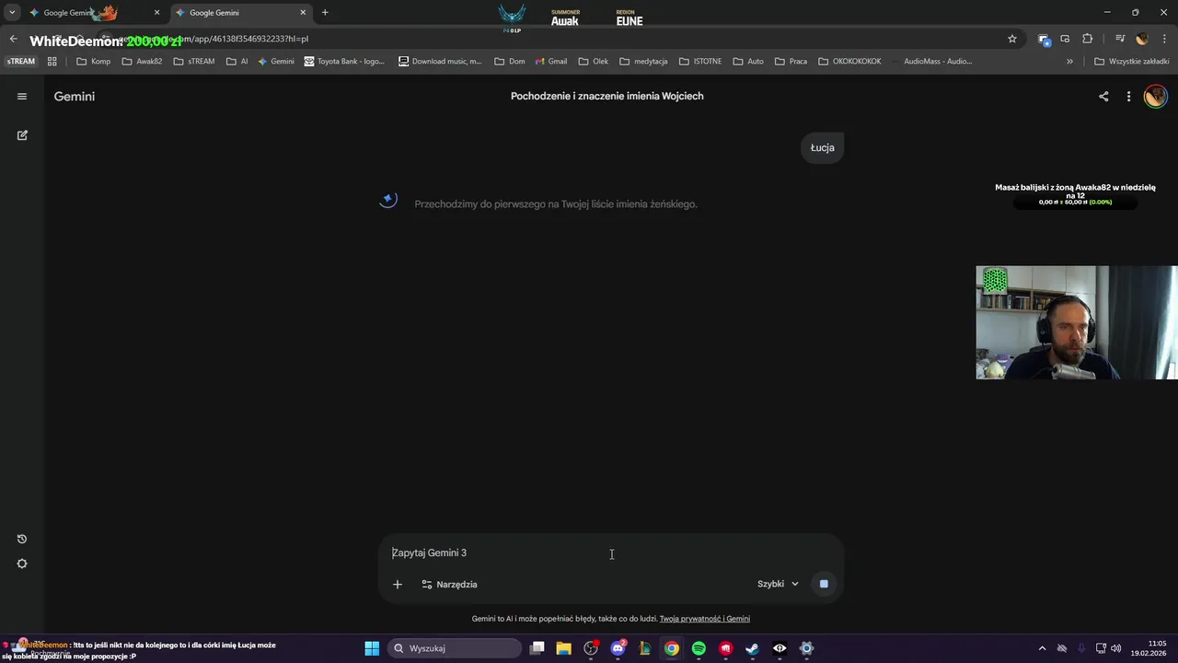
Task: Start a new chat with pencil icon
Action: [22, 134]
